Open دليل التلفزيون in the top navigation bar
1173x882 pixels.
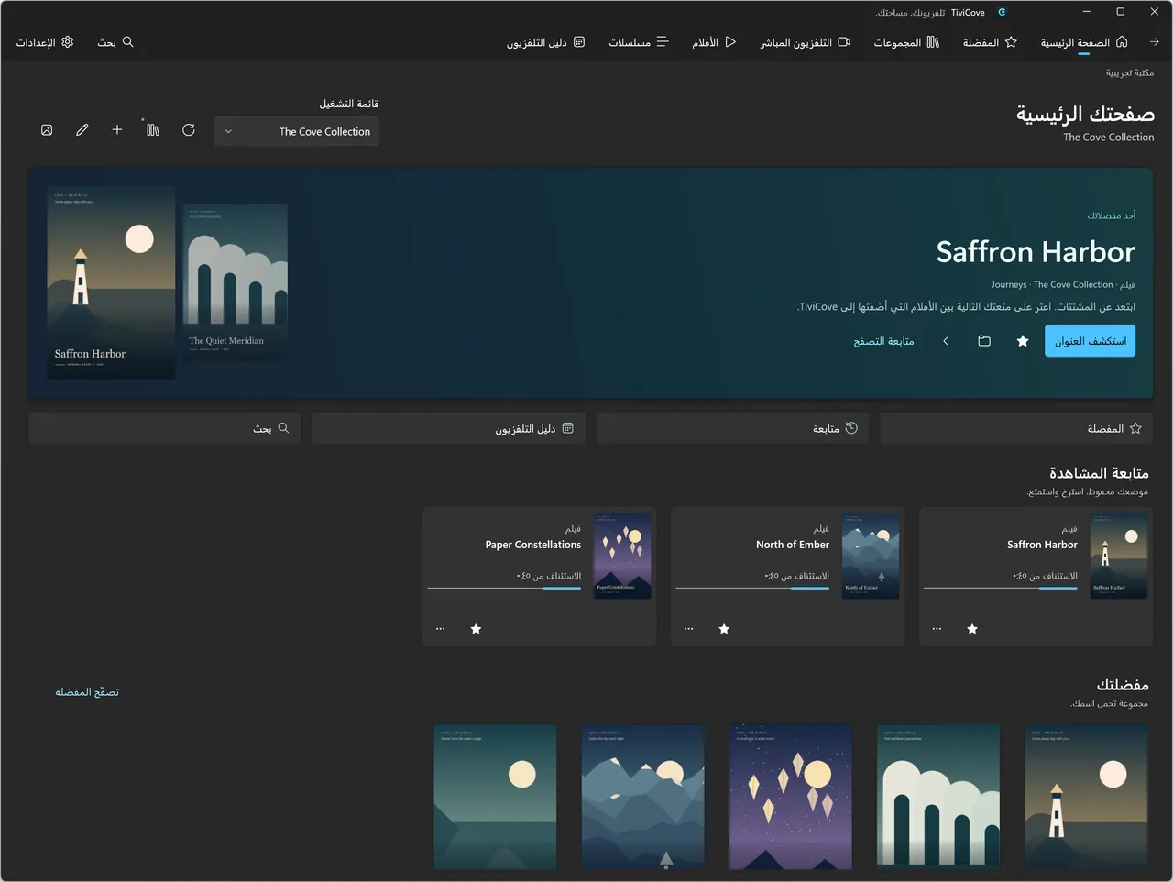546,42
